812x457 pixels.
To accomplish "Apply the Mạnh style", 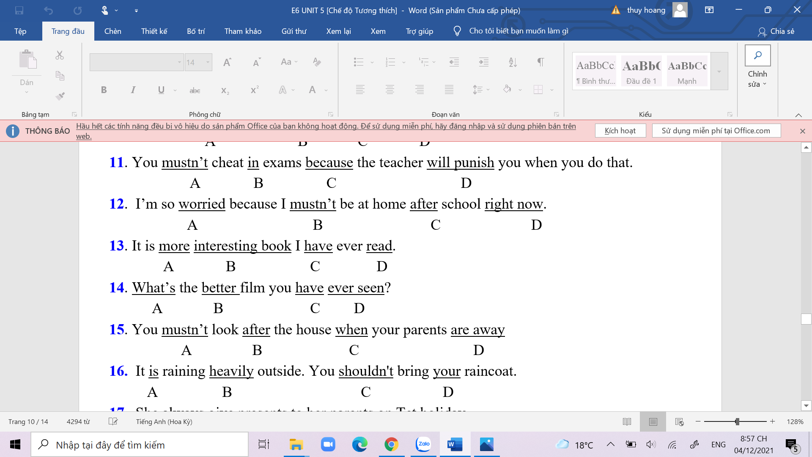I will 687,71.
